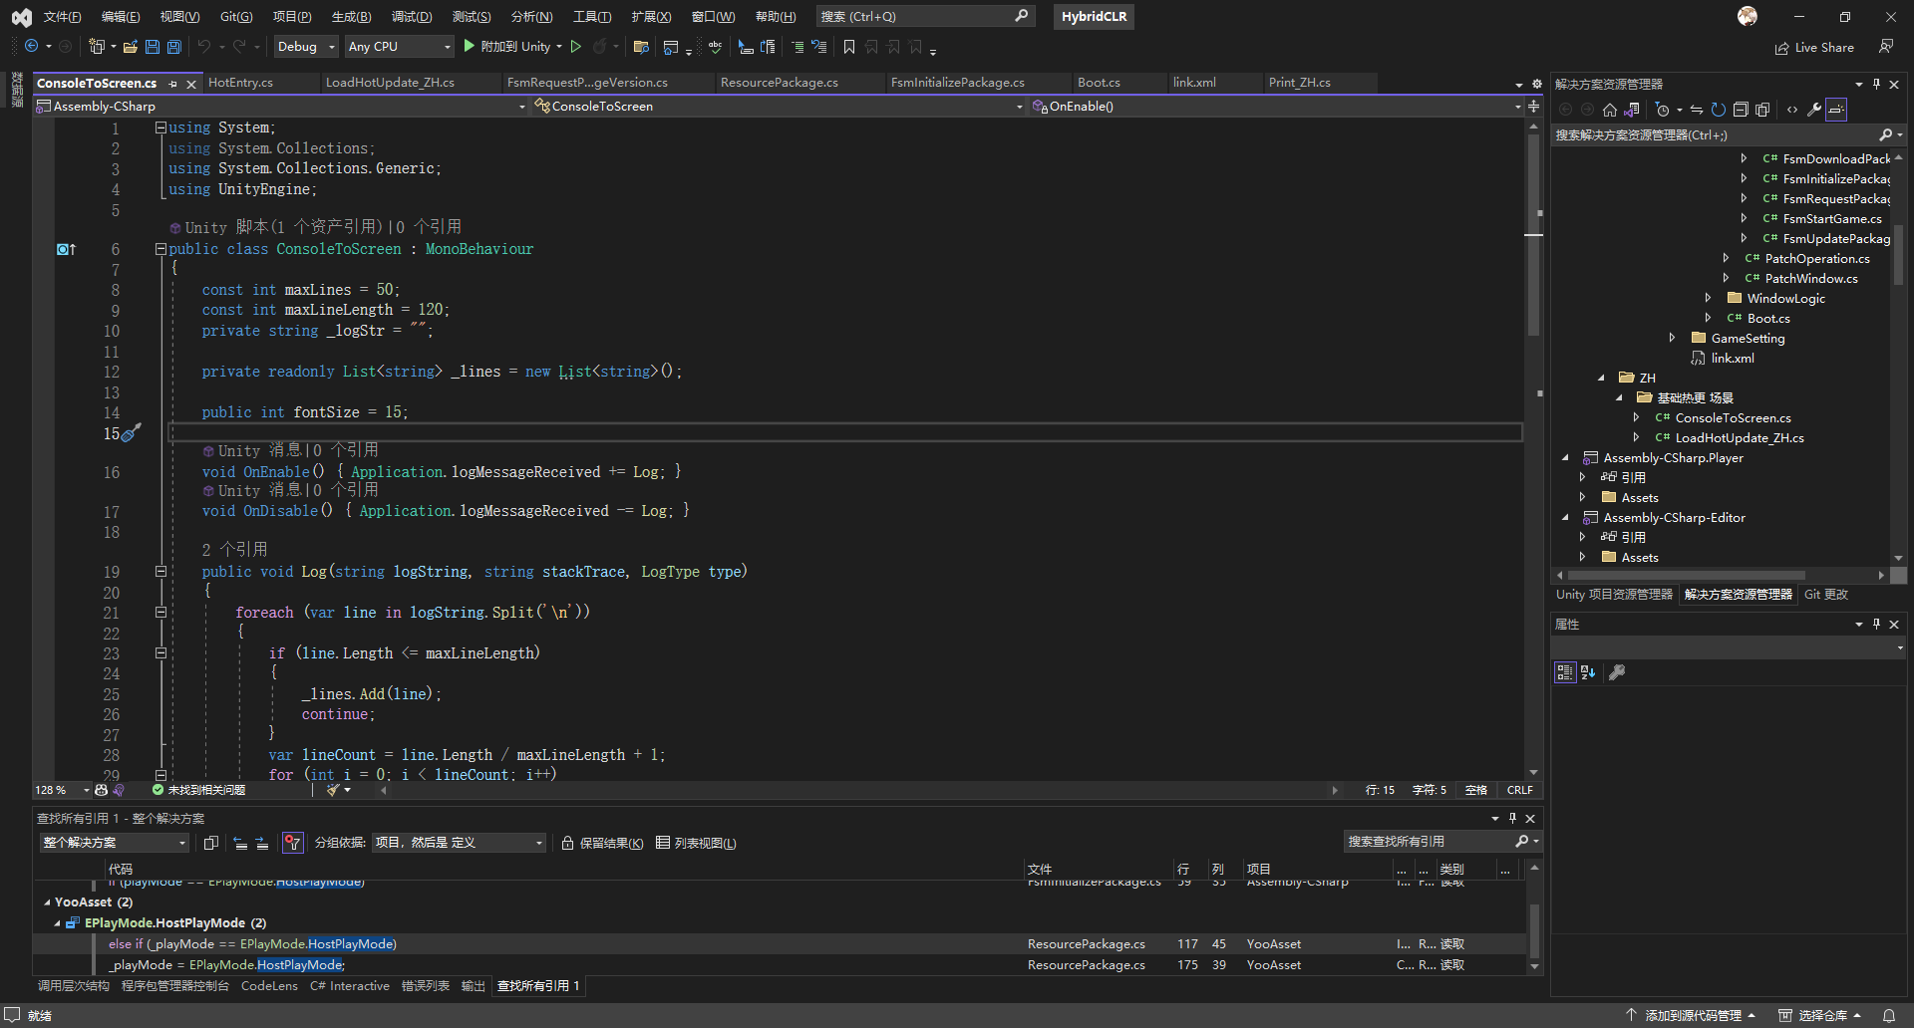
Task: Refresh the Solution Explorer
Action: (x=1719, y=110)
